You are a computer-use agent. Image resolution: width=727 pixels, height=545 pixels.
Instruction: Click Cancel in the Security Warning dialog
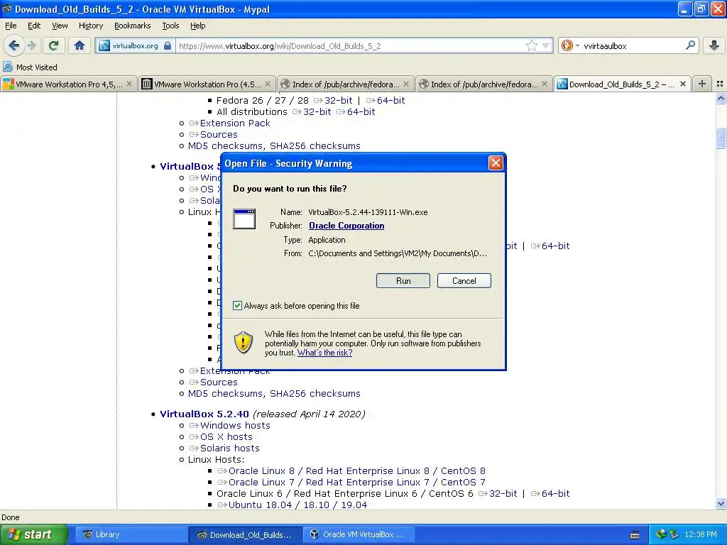464,281
